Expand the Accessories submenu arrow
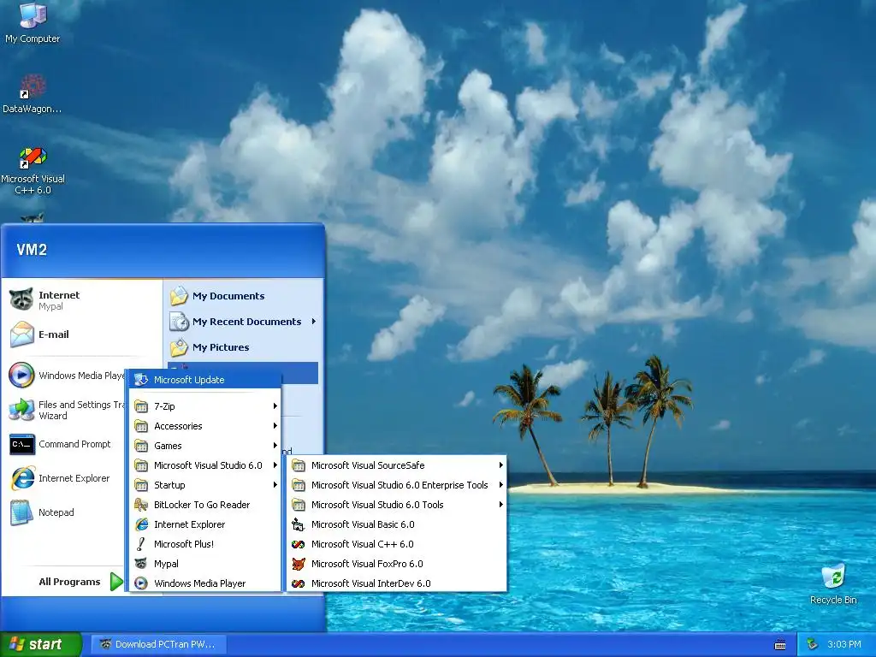This screenshot has height=657, width=876. point(275,426)
